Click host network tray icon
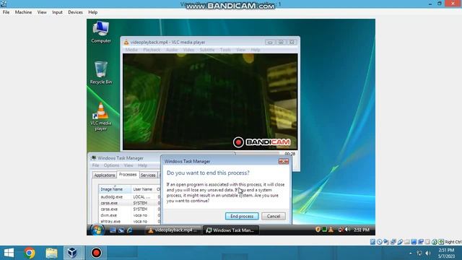The height and width of the screenshot is (260, 462). click(x=419, y=253)
